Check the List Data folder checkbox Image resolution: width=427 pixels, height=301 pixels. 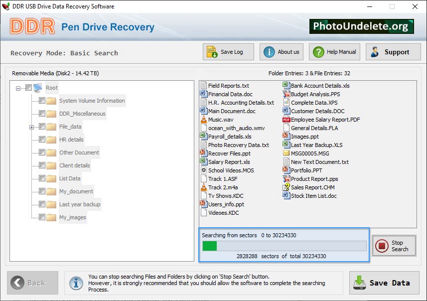pyautogui.click(x=42, y=178)
